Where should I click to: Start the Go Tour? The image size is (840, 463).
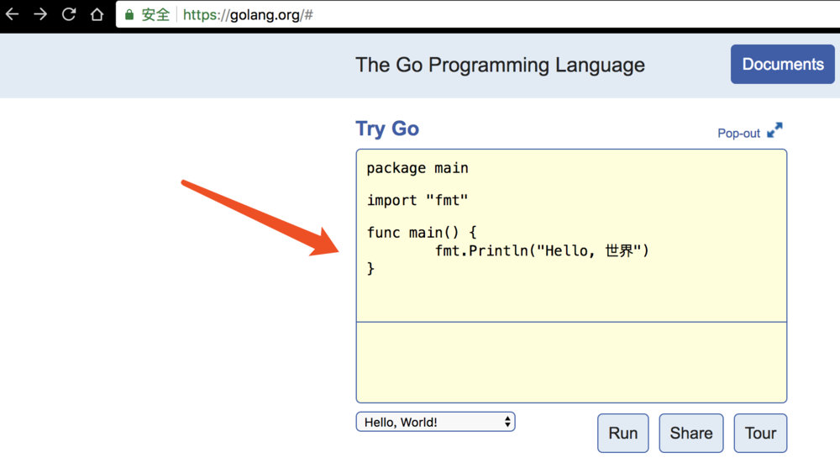(x=760, y=433)
